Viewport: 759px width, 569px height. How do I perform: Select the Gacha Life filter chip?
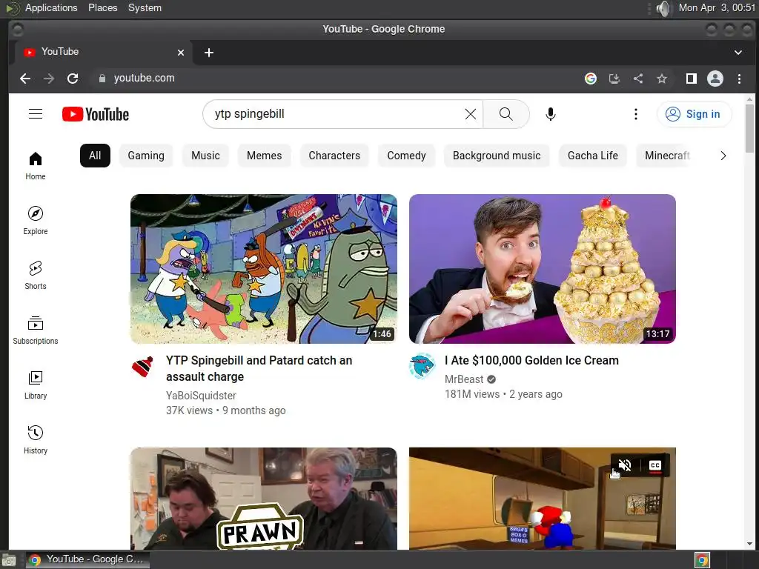coord(593,156)
